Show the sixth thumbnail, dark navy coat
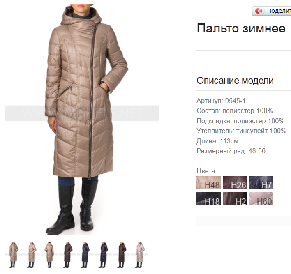Image resolution: width=291 pixels, height=274 pixels. (104, 255)
